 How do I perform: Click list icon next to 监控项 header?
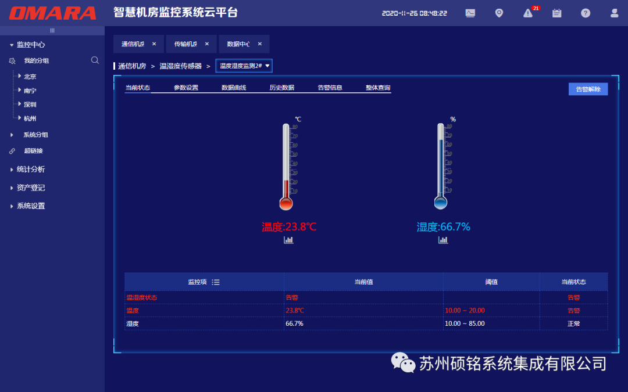coord(216,282)
